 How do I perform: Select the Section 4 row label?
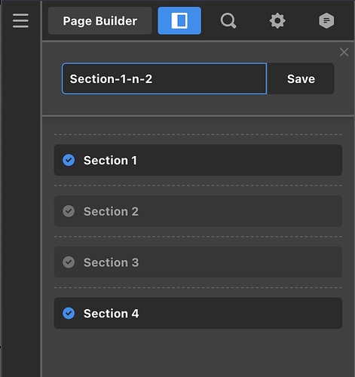click(x=111, y=314)
